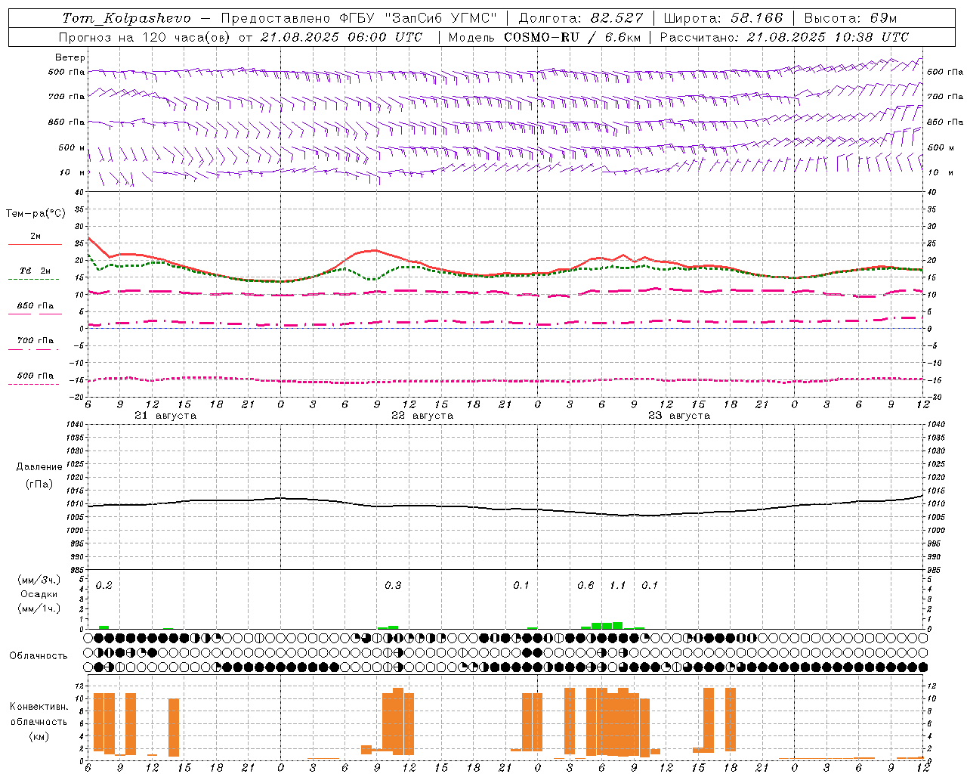Click the longitude value Долгота: 82.527
This screenshot has width=967, height=774.
pyautogui.click(x=581, y=18)
